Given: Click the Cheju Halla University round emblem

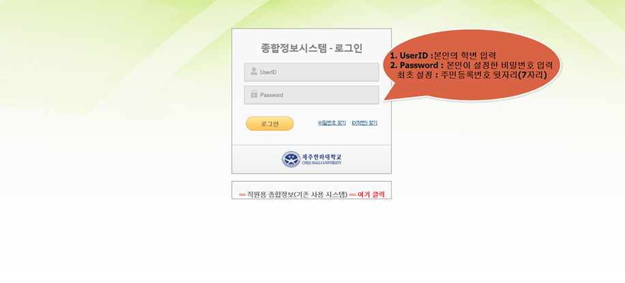Looking at the screenshot, I should pyautogui.click(x=291, y=159).
